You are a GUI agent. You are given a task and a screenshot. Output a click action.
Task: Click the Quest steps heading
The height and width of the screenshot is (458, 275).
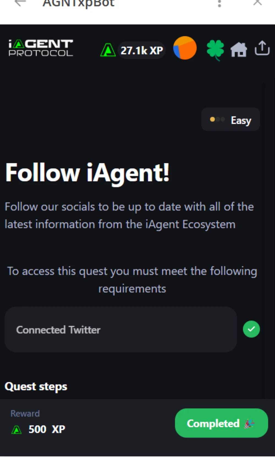(x=36, y=387)
